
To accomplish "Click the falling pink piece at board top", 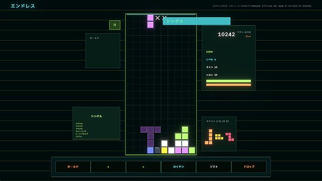I will click(150, 21).
